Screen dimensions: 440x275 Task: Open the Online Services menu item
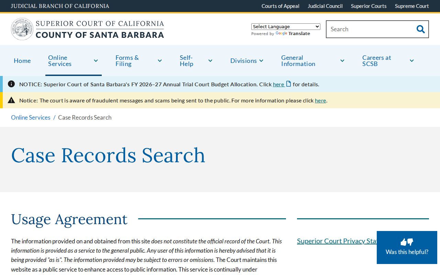(x=60, y=60)
